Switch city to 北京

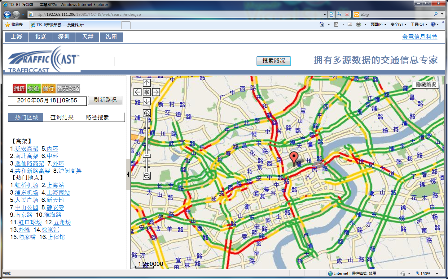coord(40,37)
